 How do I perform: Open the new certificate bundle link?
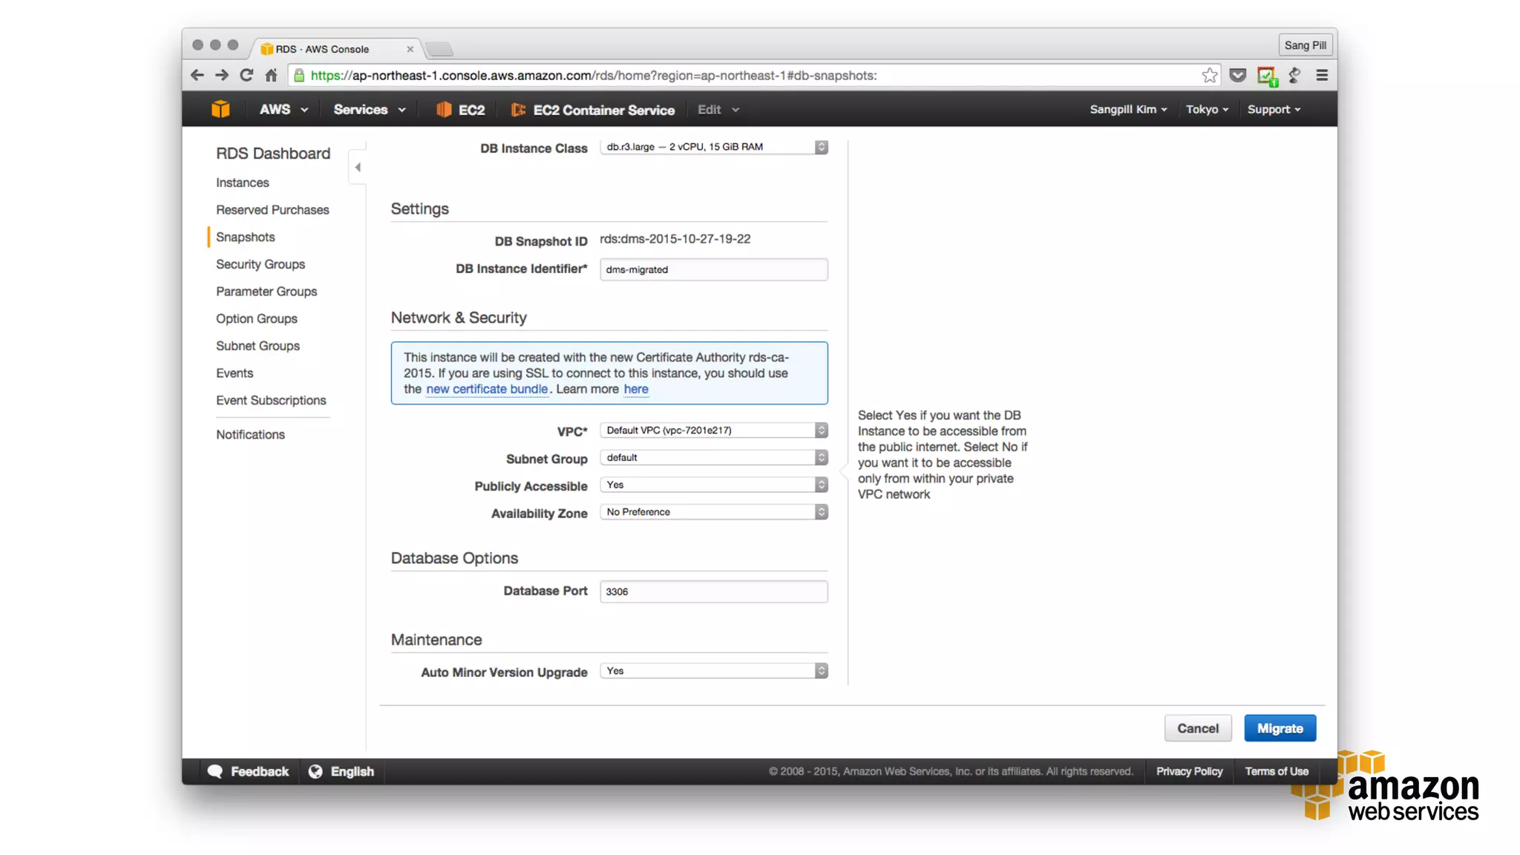[x=486, y=389]
